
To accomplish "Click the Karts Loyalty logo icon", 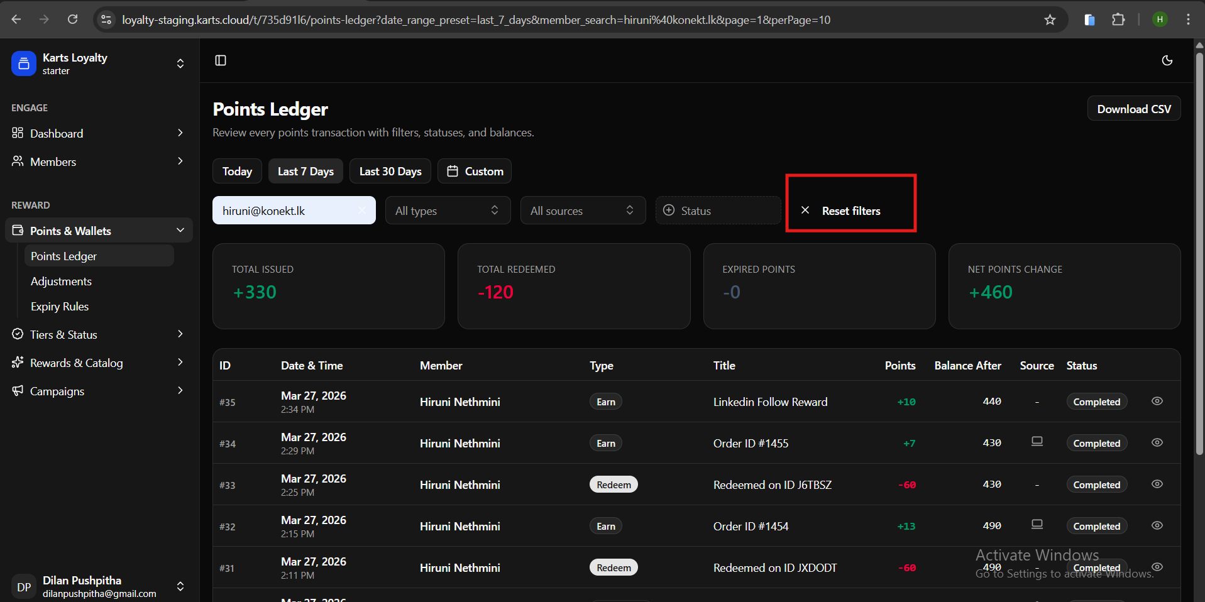I will pyautogui.click(x=24, y=63).
